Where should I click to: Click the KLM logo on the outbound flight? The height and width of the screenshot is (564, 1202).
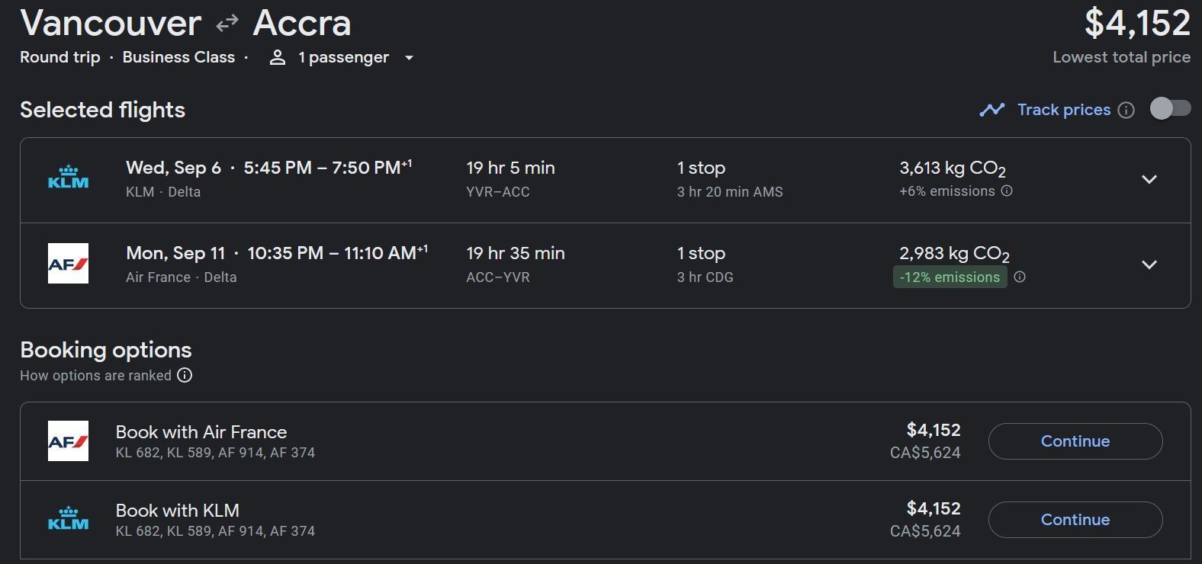coord(68,178)
